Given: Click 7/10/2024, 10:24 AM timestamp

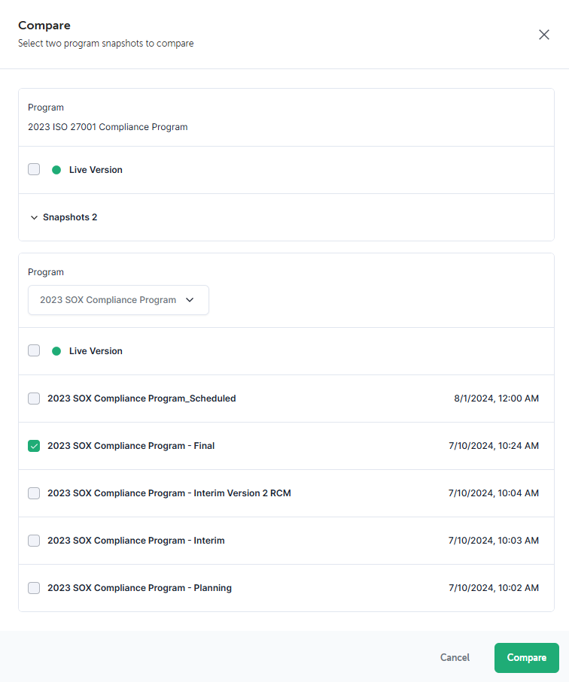Looking at the screenshot, I should coord(494,446).
